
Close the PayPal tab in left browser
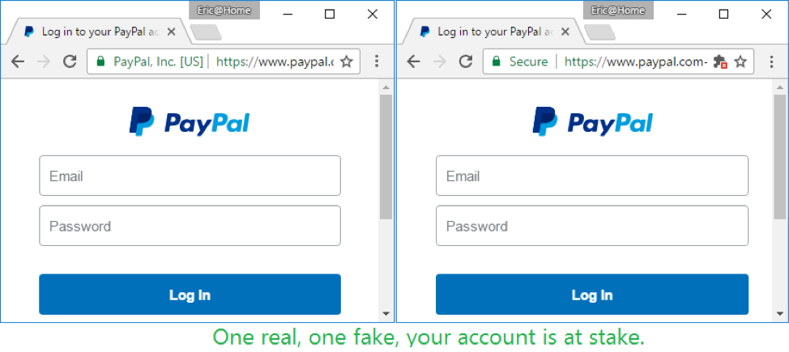171,32
